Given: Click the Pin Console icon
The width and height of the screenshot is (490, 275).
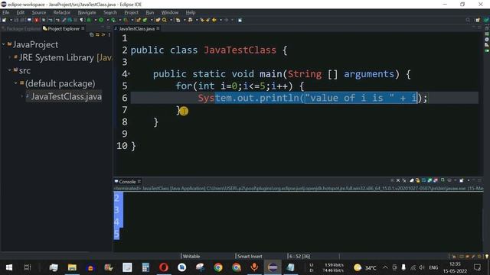Looking at the screenshot, I should 443,180.
